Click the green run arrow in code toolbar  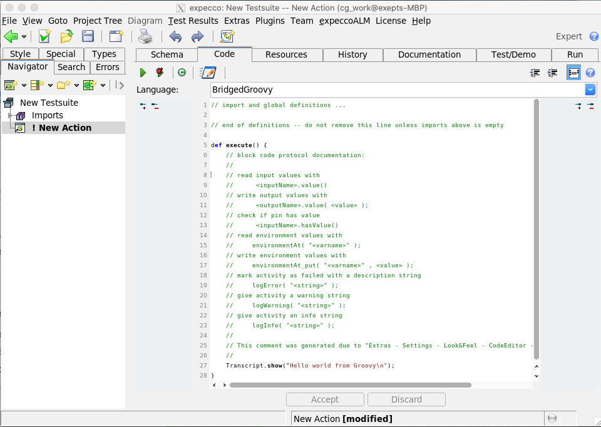coord(143,73)
